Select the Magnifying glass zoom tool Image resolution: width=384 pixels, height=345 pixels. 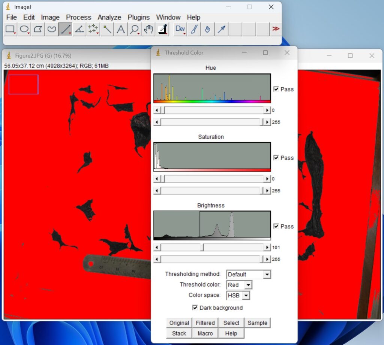(x=134, y=29)
